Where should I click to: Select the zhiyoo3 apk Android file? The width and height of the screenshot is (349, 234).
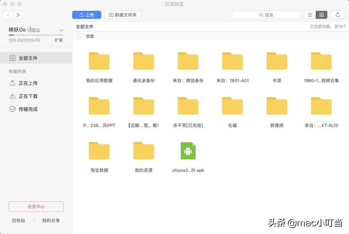coord(188,151)
